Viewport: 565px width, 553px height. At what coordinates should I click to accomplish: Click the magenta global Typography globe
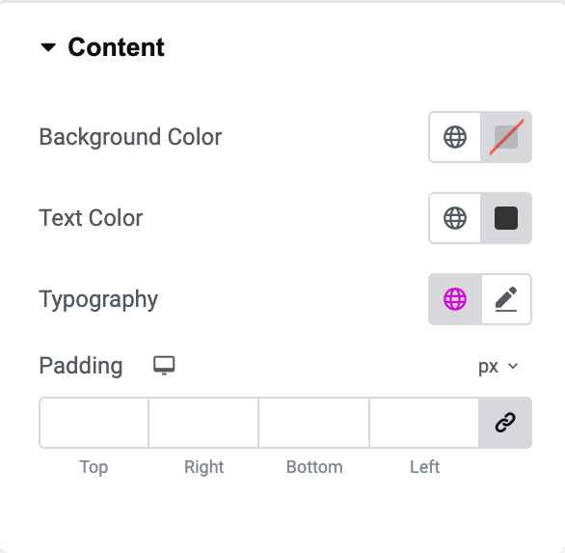[455, 299]
